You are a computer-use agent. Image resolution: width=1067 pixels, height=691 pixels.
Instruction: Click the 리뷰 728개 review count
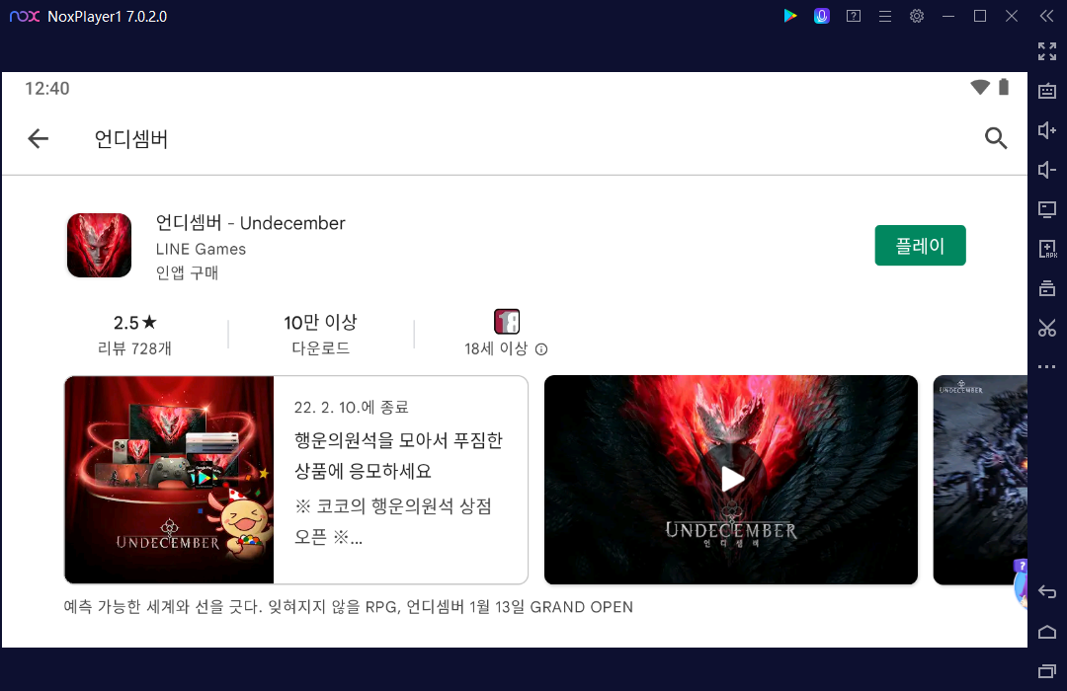(x=134, y=348)
